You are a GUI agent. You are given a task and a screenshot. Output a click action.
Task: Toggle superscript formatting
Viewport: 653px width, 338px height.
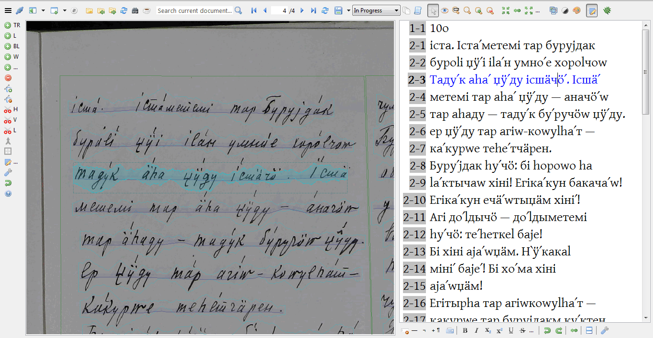(499, 330)
